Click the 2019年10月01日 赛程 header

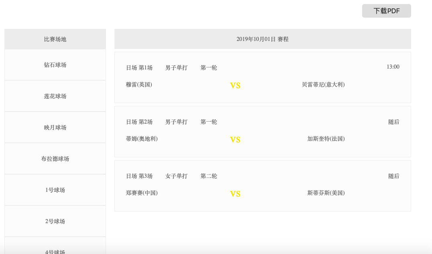[263, 39]
